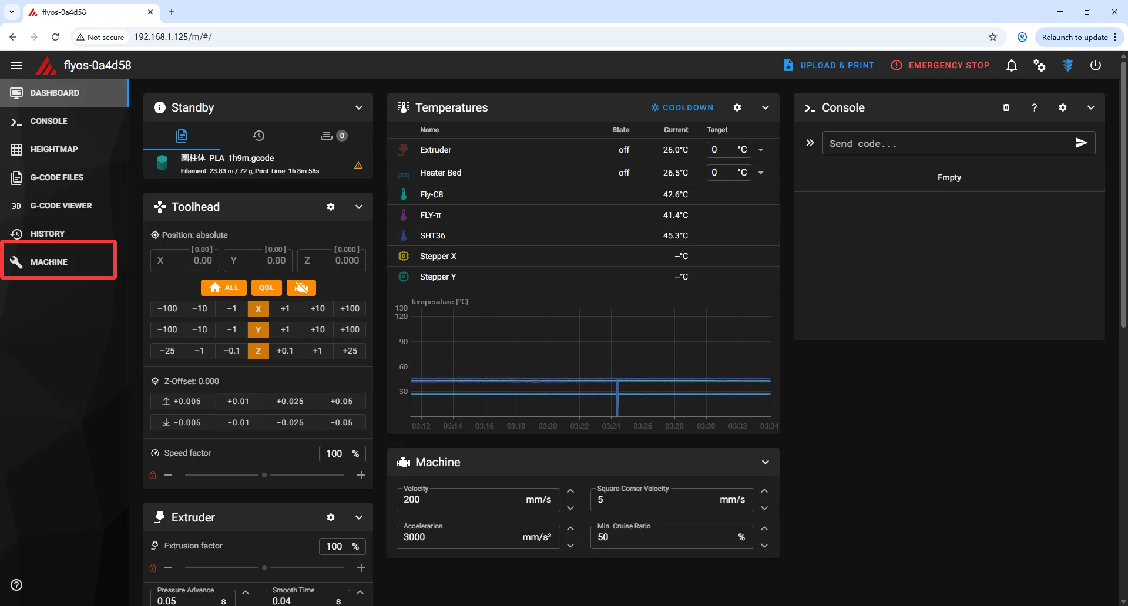1128x606 pixels.
Task: Open the power menu icon
Action: 1096,65
